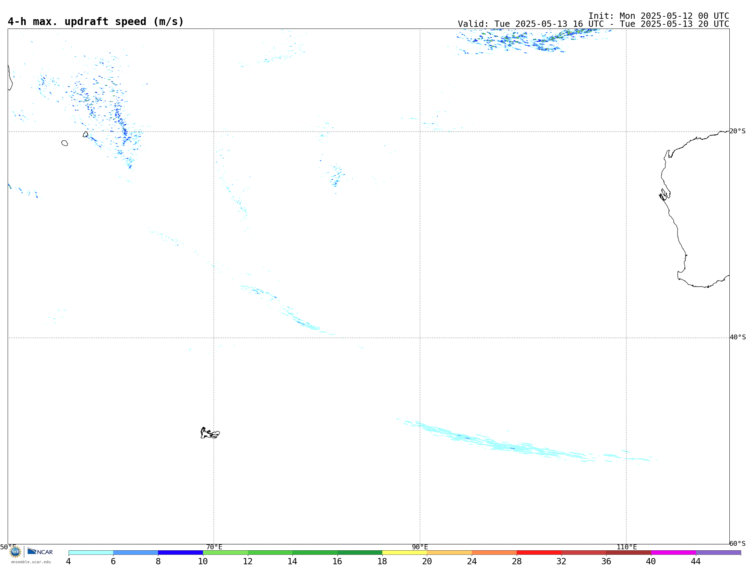This screenshot has width=752, height=566.
Task: Click the 70°E longitude label
Action: click(214, 547)
